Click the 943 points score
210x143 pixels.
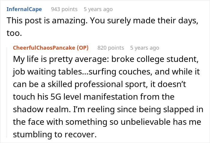click(x=64, y=9)
